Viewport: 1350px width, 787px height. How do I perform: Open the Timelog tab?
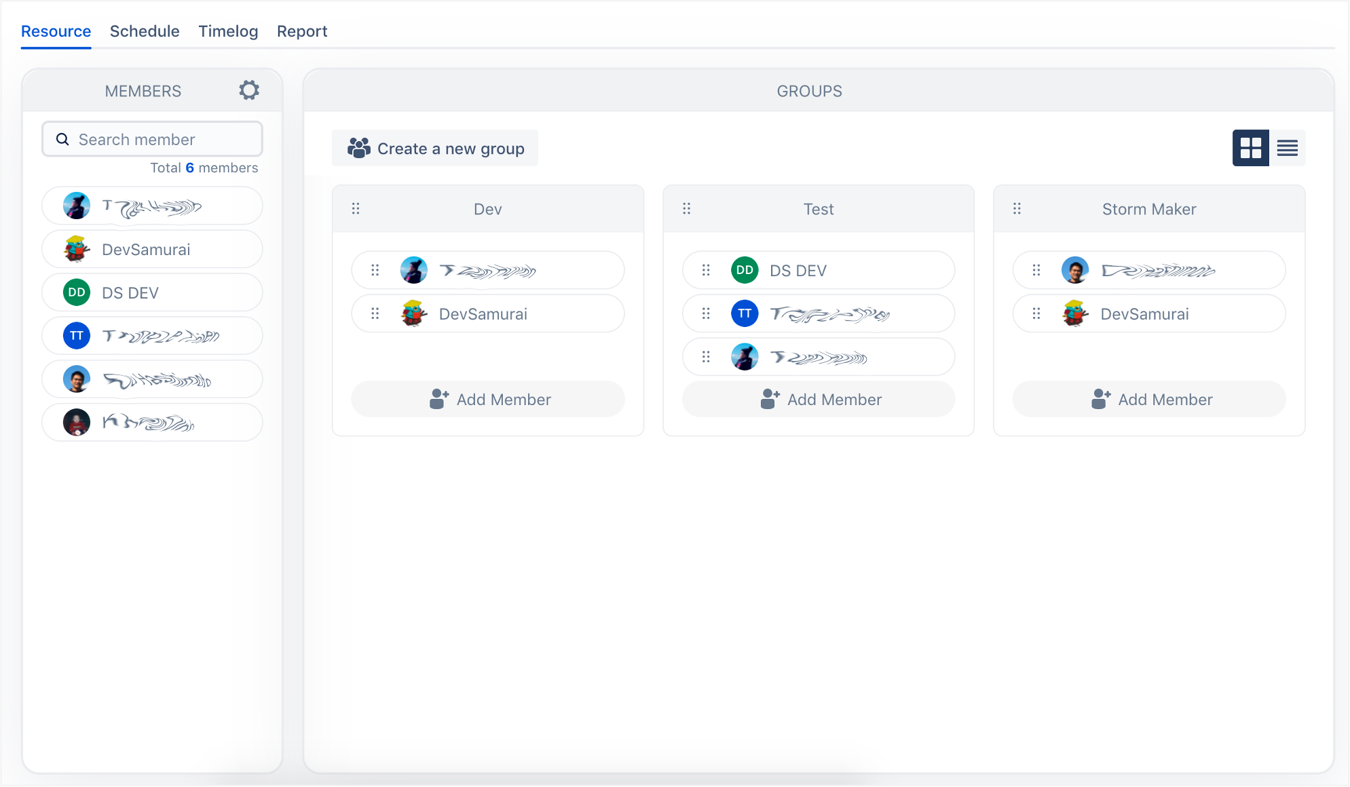point(228,31)
